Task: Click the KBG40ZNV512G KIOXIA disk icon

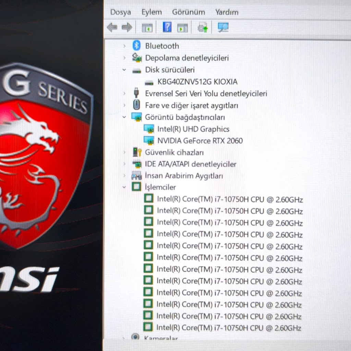Action: [x=149, y=83]
